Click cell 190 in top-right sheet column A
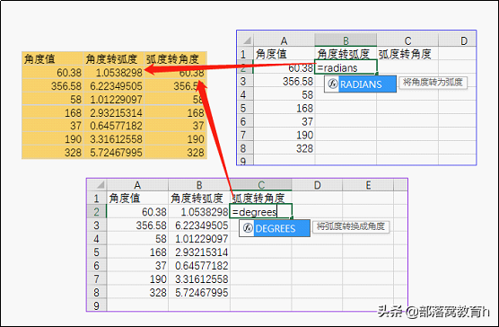The width and height of the screenshot is (499, 327). click(285, 135)
